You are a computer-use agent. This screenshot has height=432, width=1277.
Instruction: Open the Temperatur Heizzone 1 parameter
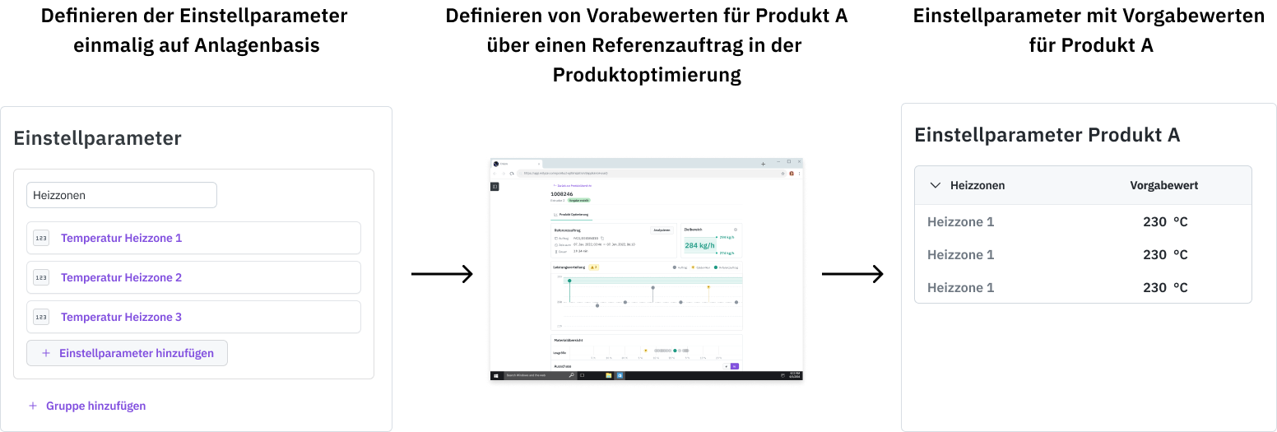[121, 238]
